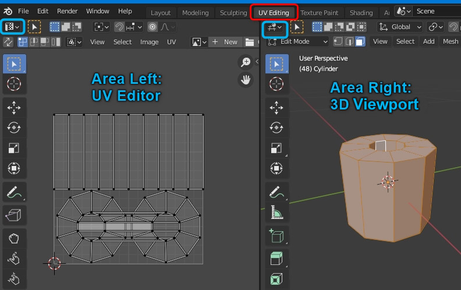Activate the 3D Viewport Cursor tool
The width and height of the screenshot is (461, 290).
[x=276, y=84]
